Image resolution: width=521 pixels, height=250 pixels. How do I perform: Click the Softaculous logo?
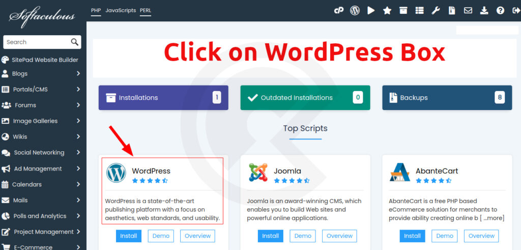click(x=42, y=16)
